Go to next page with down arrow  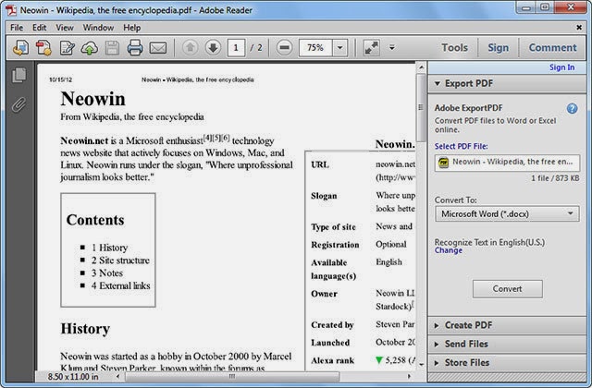[213, 47]
